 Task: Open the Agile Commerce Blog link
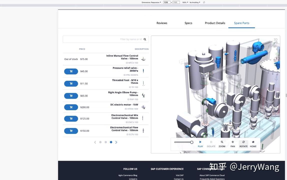point(128,175)
